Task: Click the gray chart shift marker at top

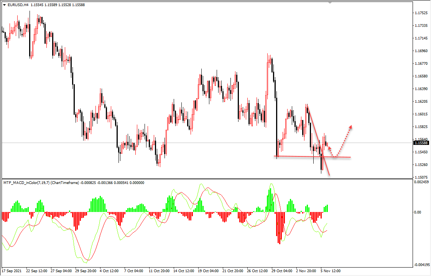Action: pos(330,3)
